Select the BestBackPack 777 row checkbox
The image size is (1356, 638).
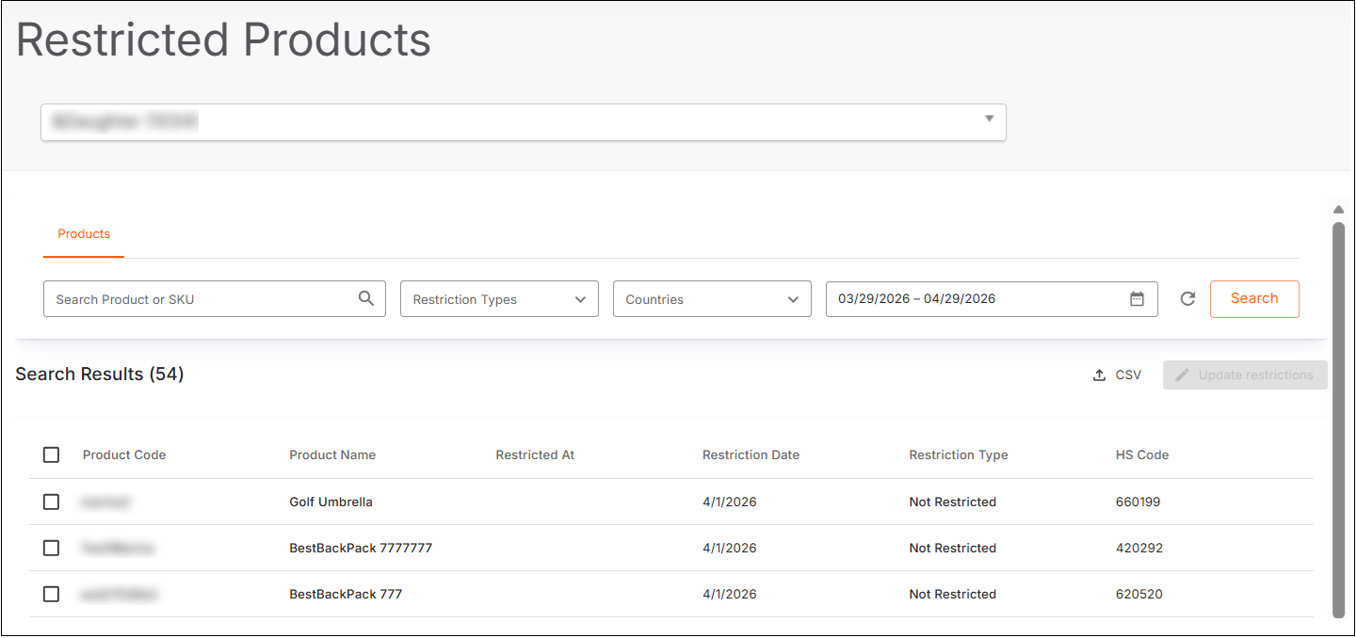pos(51,594)
